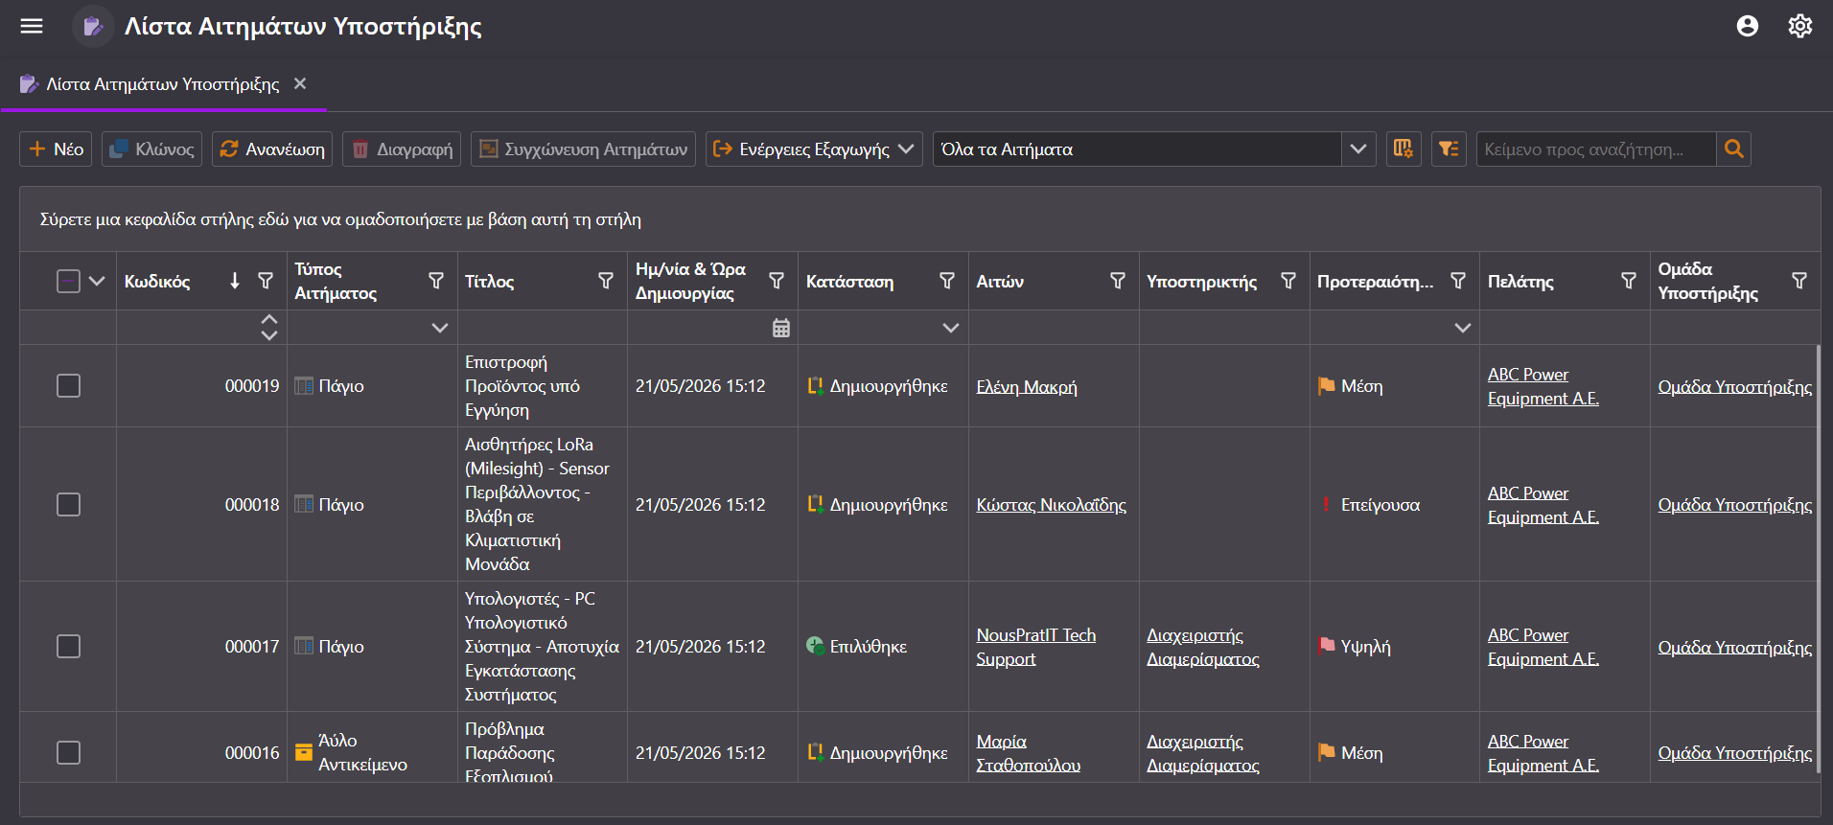Open requester link NousPratIT Tech Support
Image resolution: width=1833 pixels, height=825 pixels.
click(x=1035, y=647)
